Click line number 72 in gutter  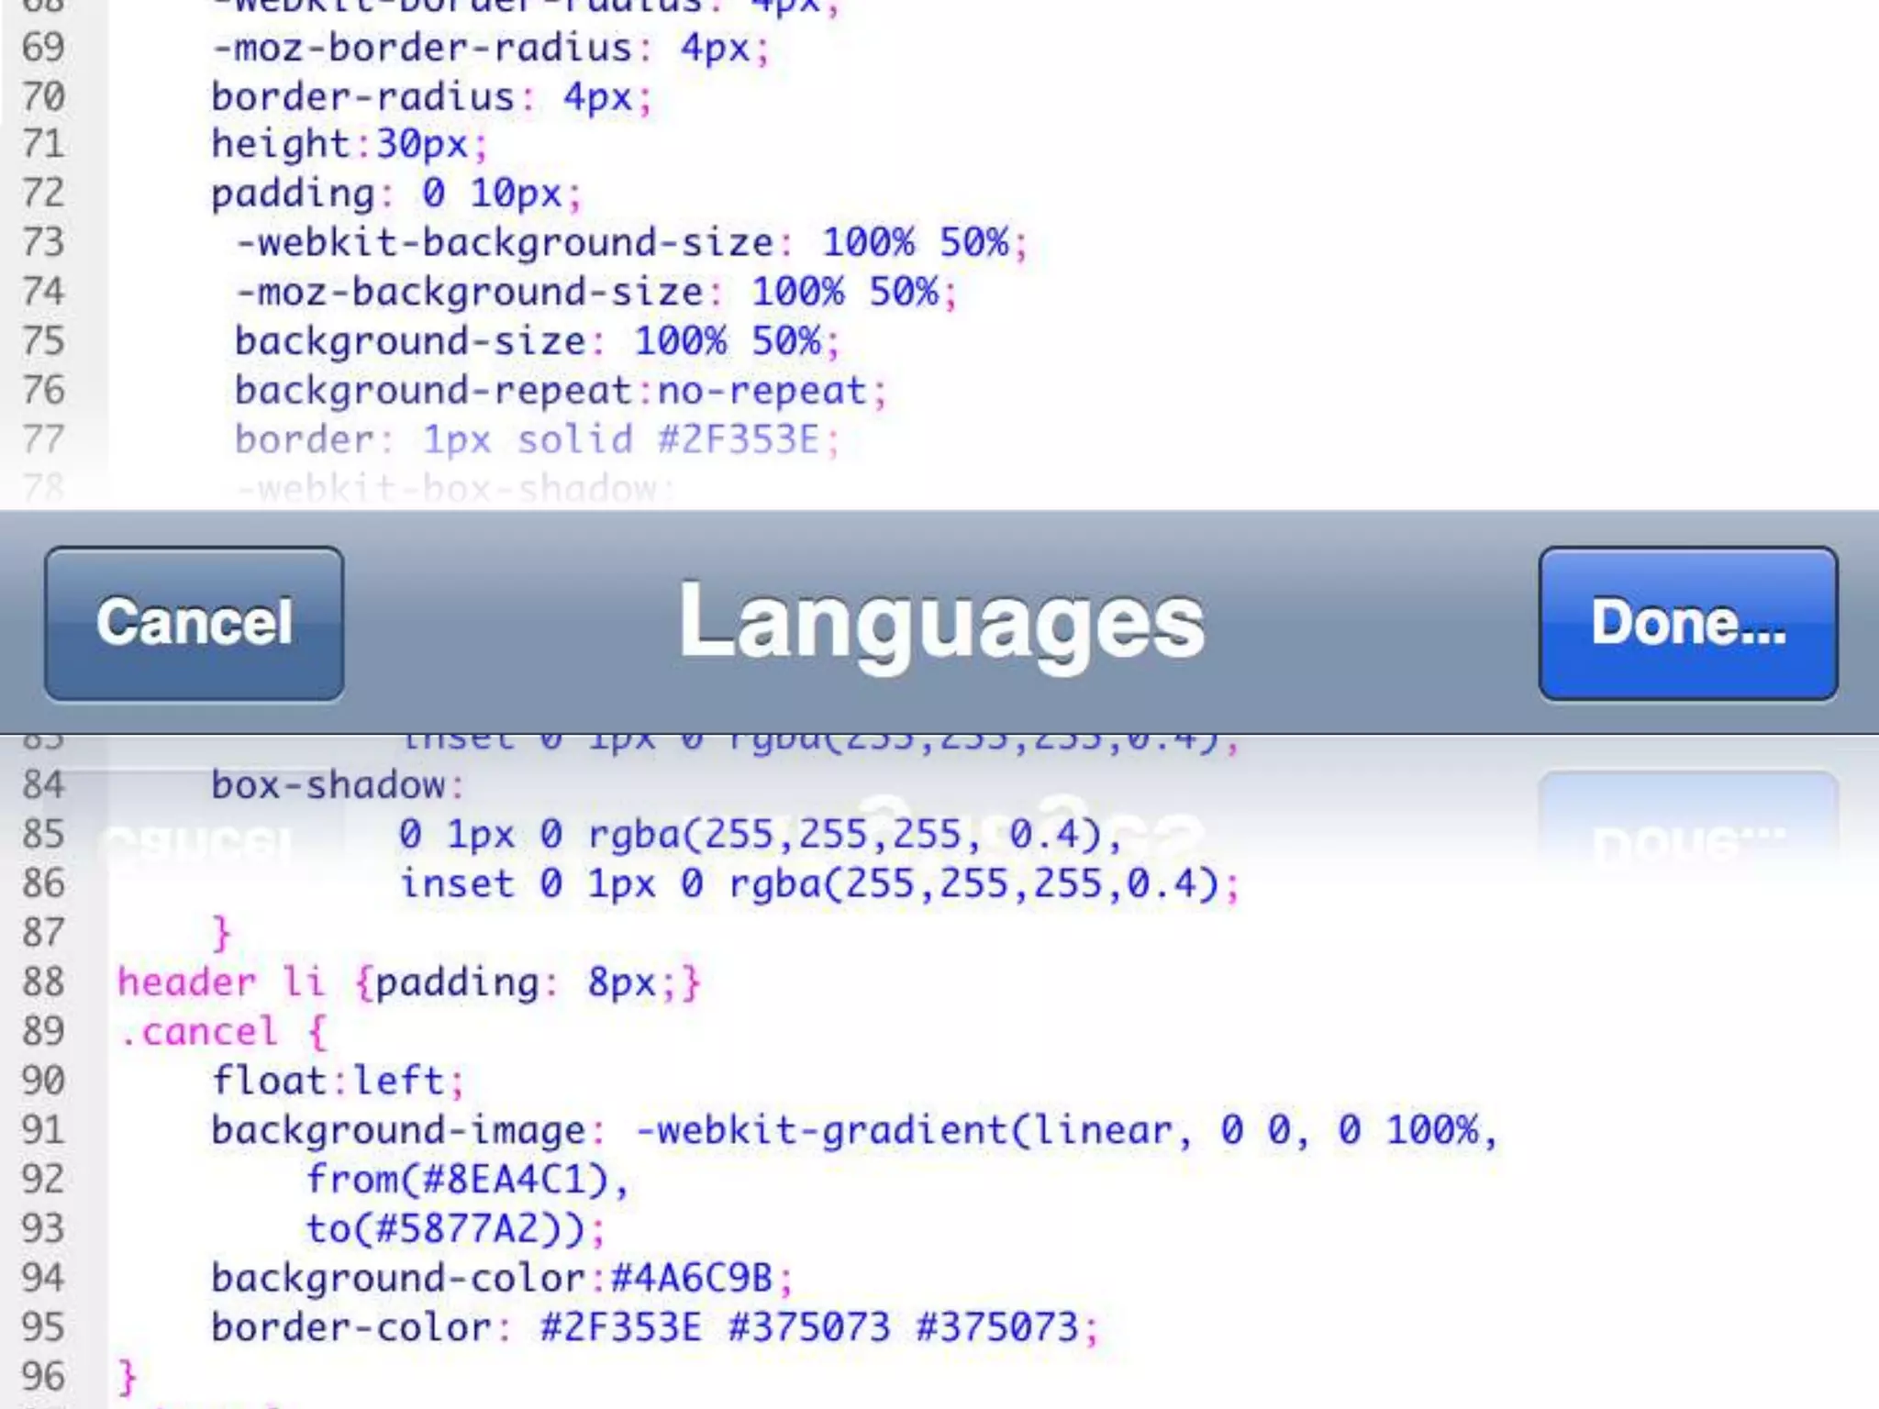[43, 194]
